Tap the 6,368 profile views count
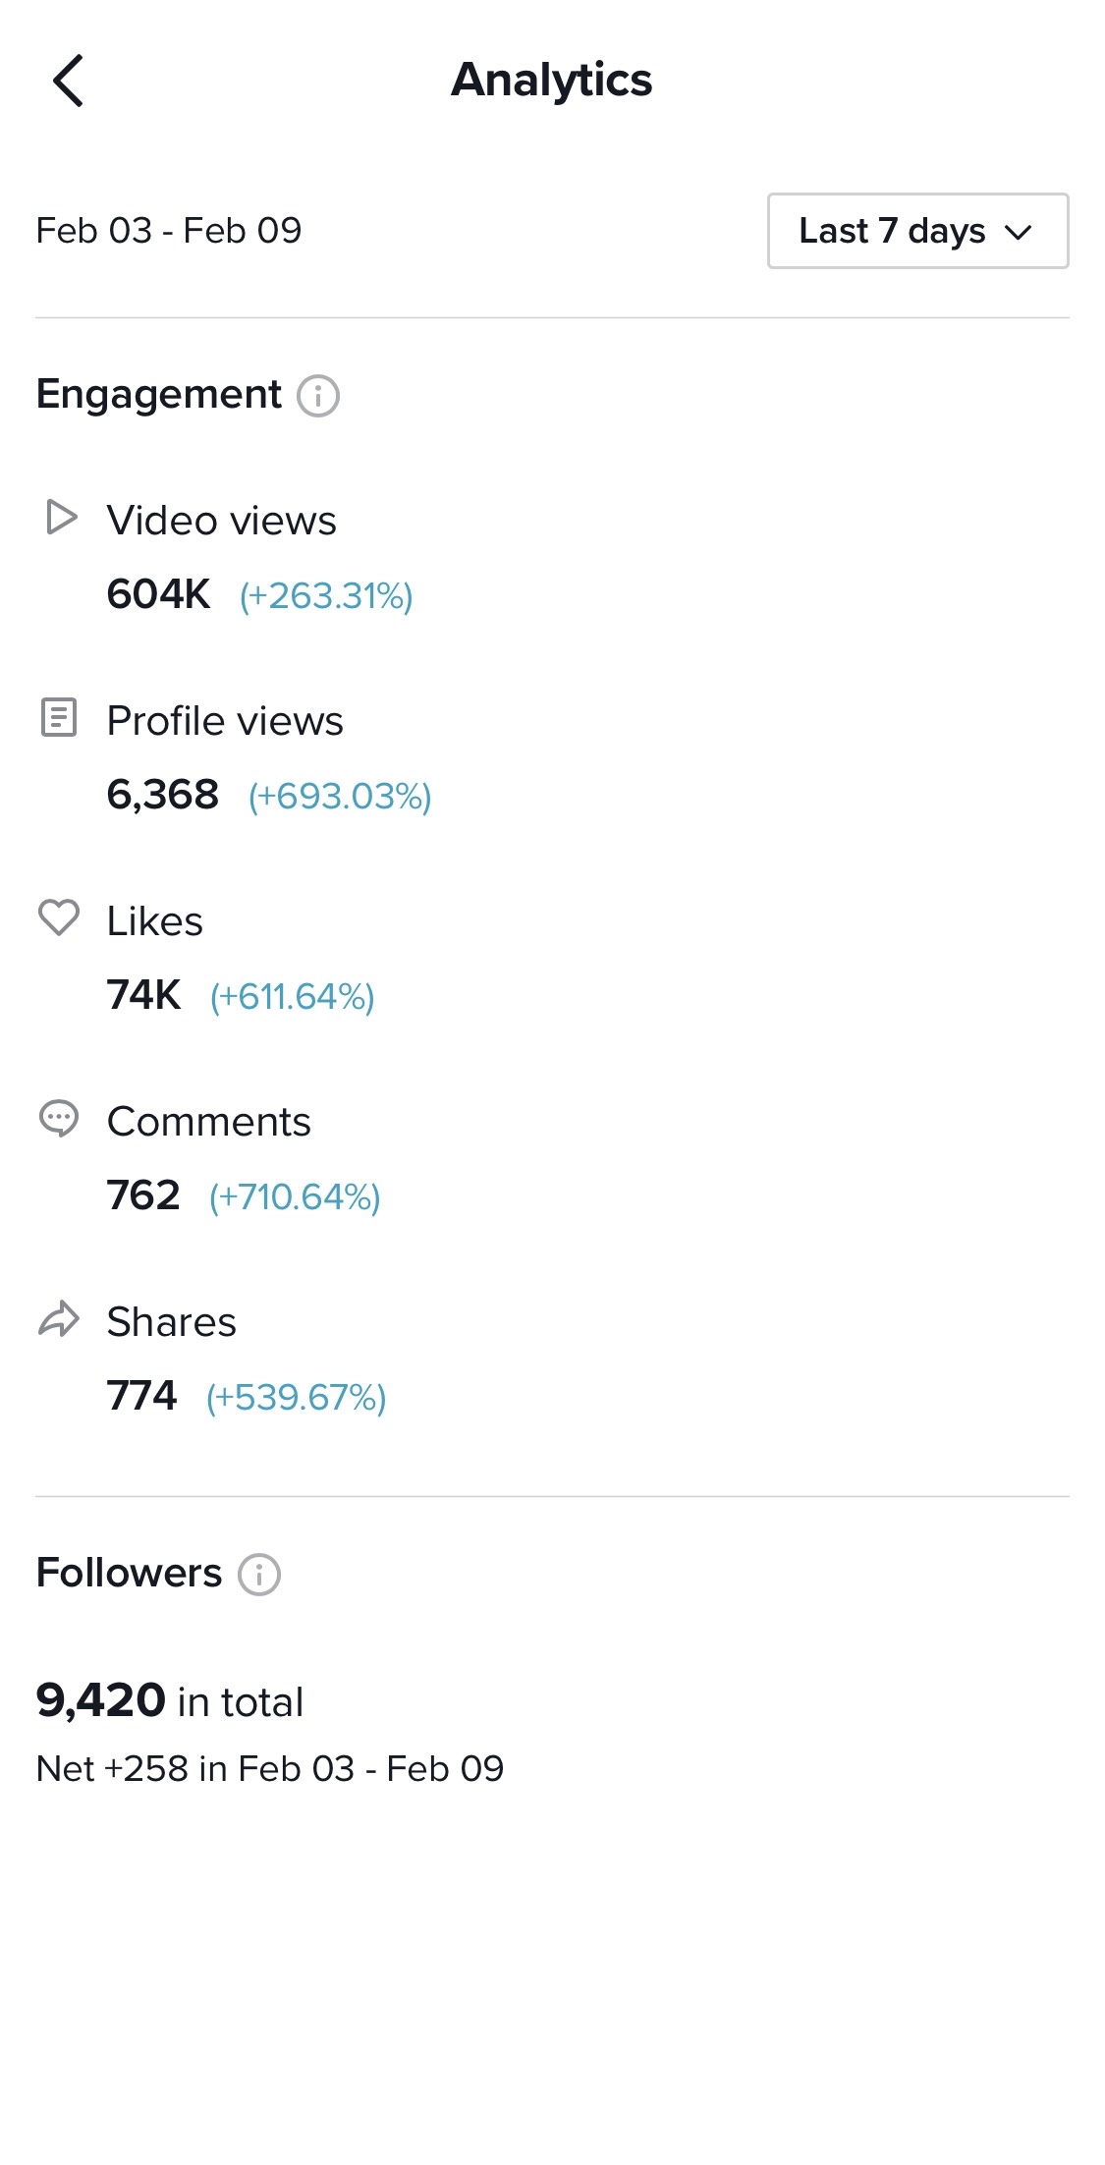This screenshot has width=1105, height=2165. 163,795
